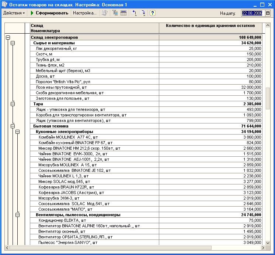Collapse the Кухонные электроприборы group
The width and height of the screenshot is (275, 255).
17,132
